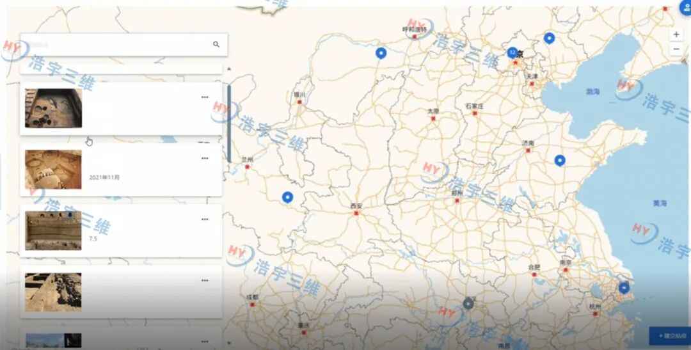Zoom in the map with plus button
The width and height of the screenshot is (691, 350).
coord(676,35)
